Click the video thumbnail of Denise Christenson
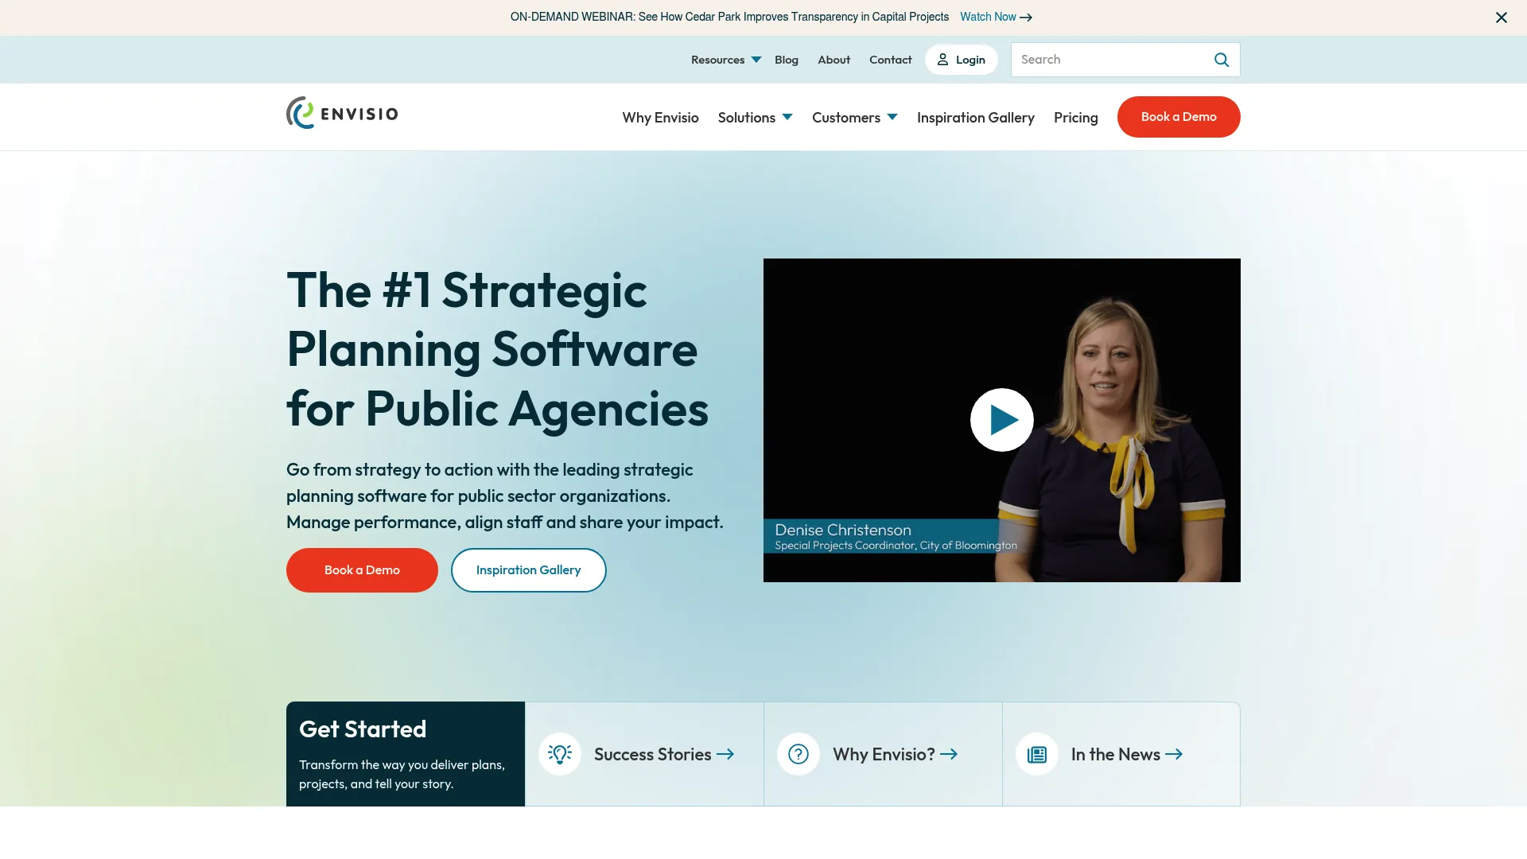Image resolution: width=1527 pixels, height=859 pixels. (1002, 420)
